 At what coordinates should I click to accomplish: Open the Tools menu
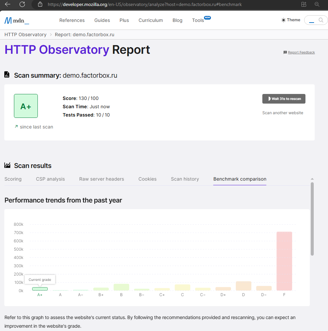[198, 20]
